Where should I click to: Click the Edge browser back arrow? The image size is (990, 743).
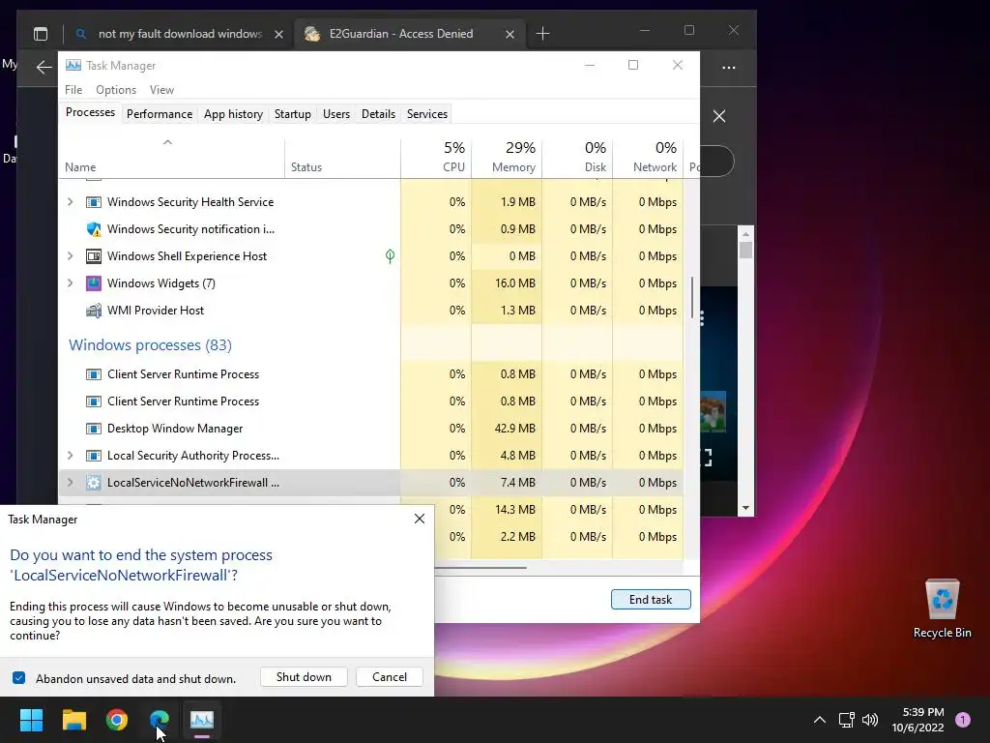tap(44, 67)
